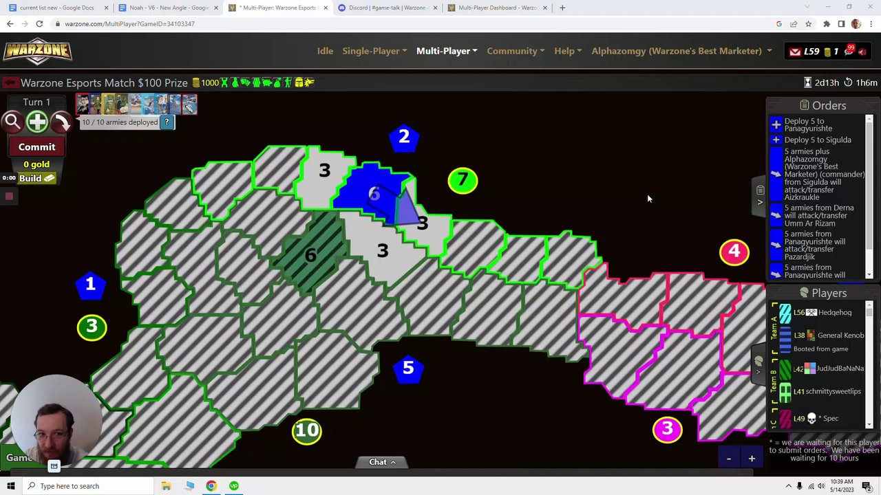Select the 'Deploy 5 to Panagyurishte' order

pos(817,124)
